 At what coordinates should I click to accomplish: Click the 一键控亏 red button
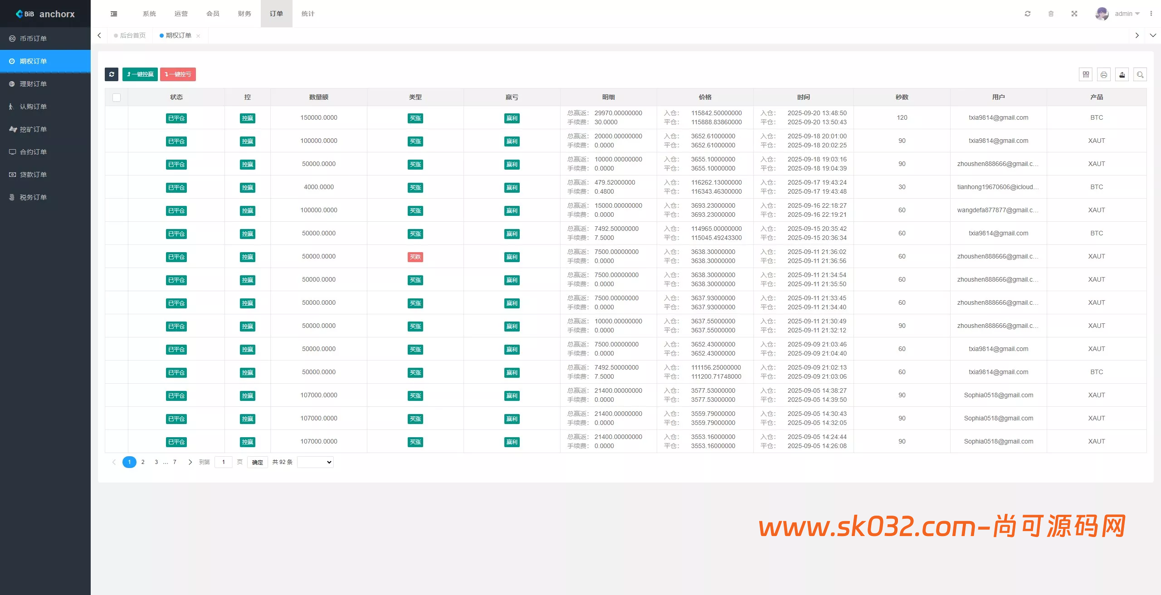click(178, 74)
